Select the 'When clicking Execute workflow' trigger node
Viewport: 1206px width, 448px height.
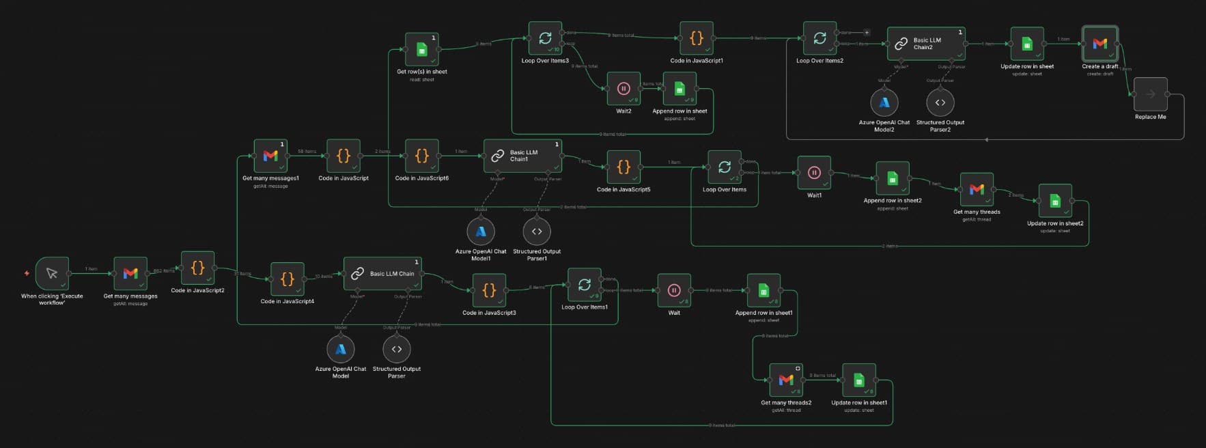click(x=52, y=273)
